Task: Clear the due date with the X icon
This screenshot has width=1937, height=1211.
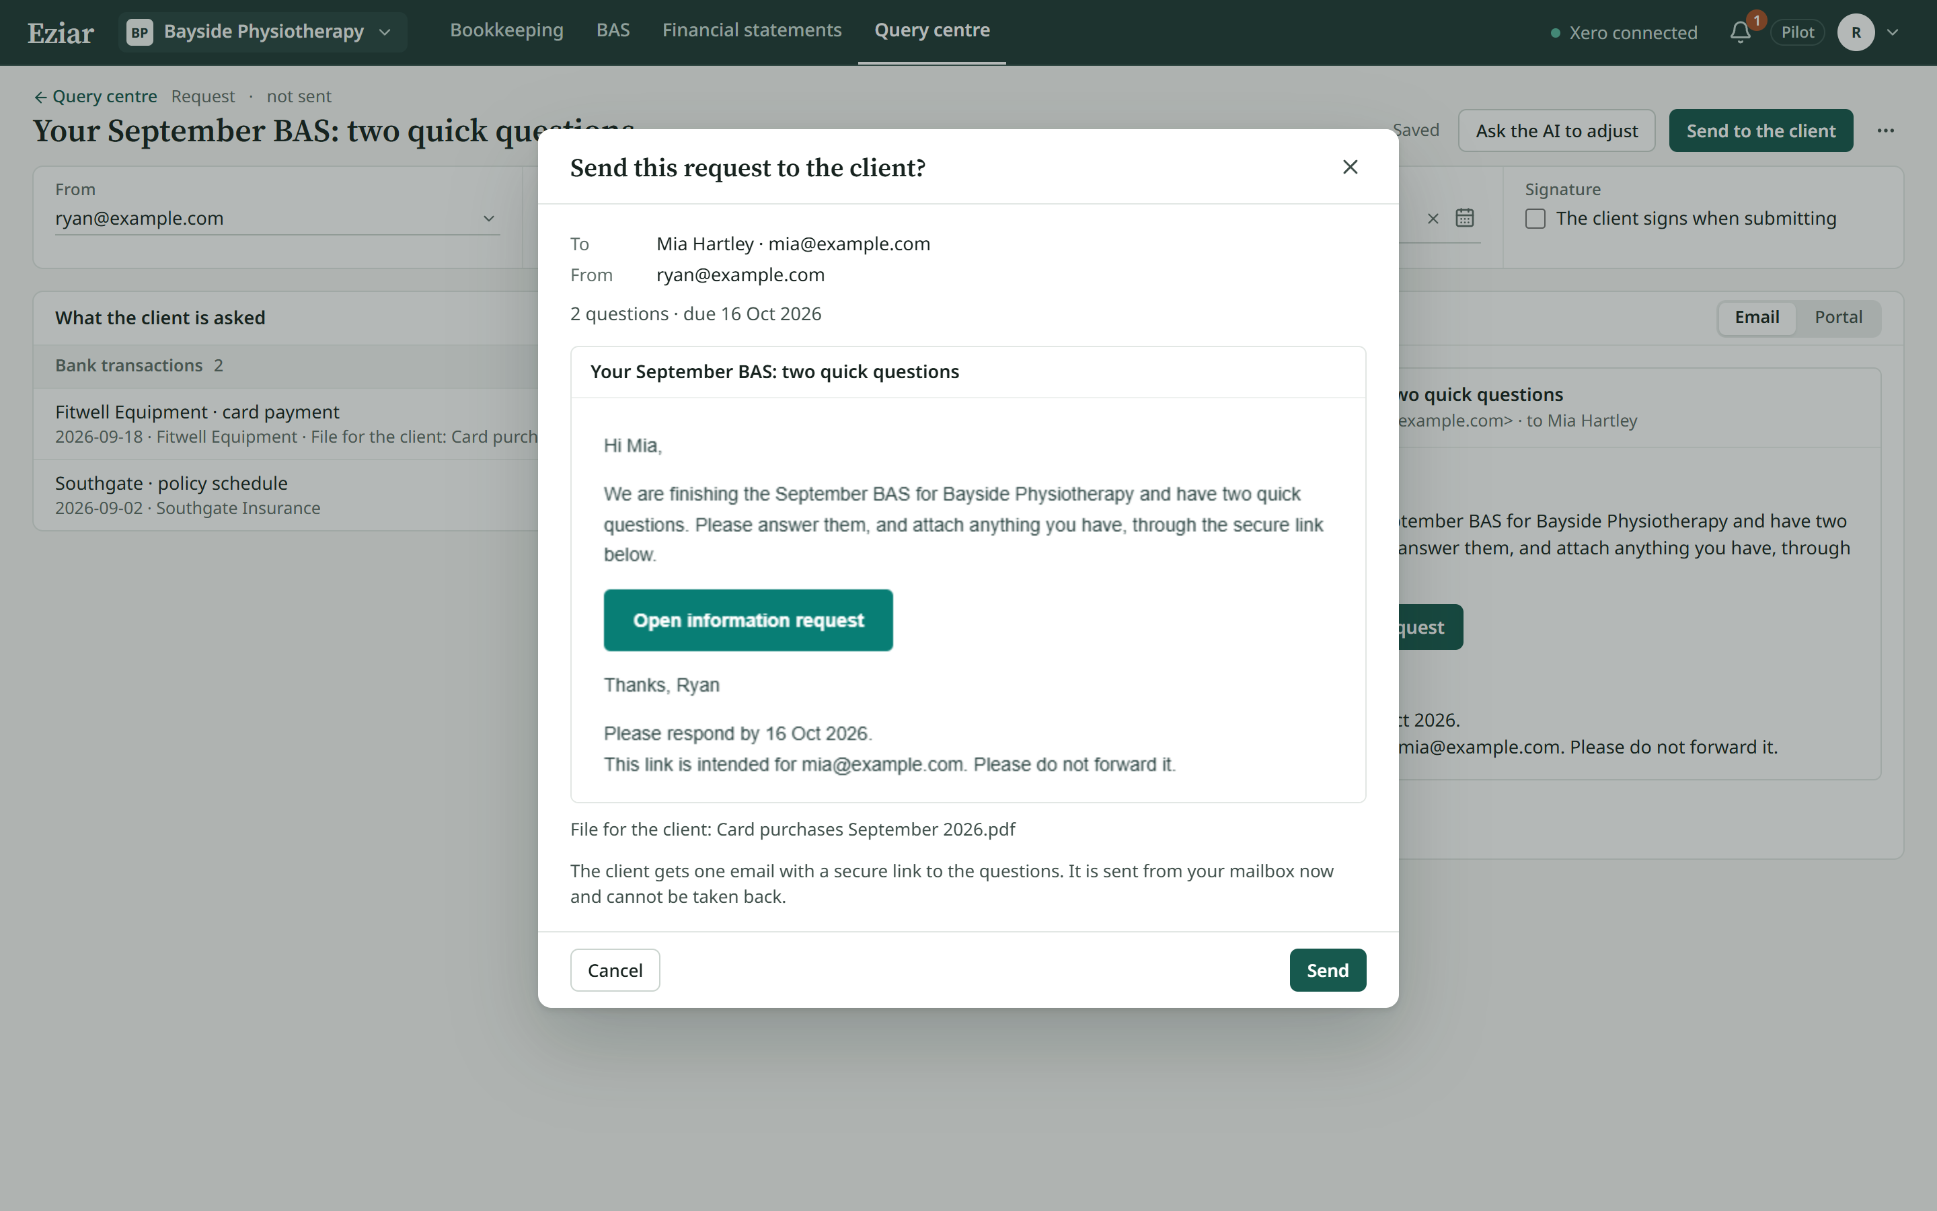Action: coord(1433,218)
